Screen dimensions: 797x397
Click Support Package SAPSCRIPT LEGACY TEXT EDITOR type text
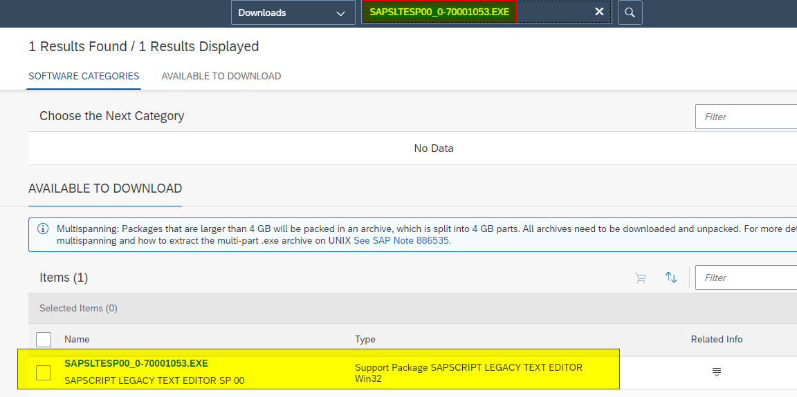click(468, 373)
